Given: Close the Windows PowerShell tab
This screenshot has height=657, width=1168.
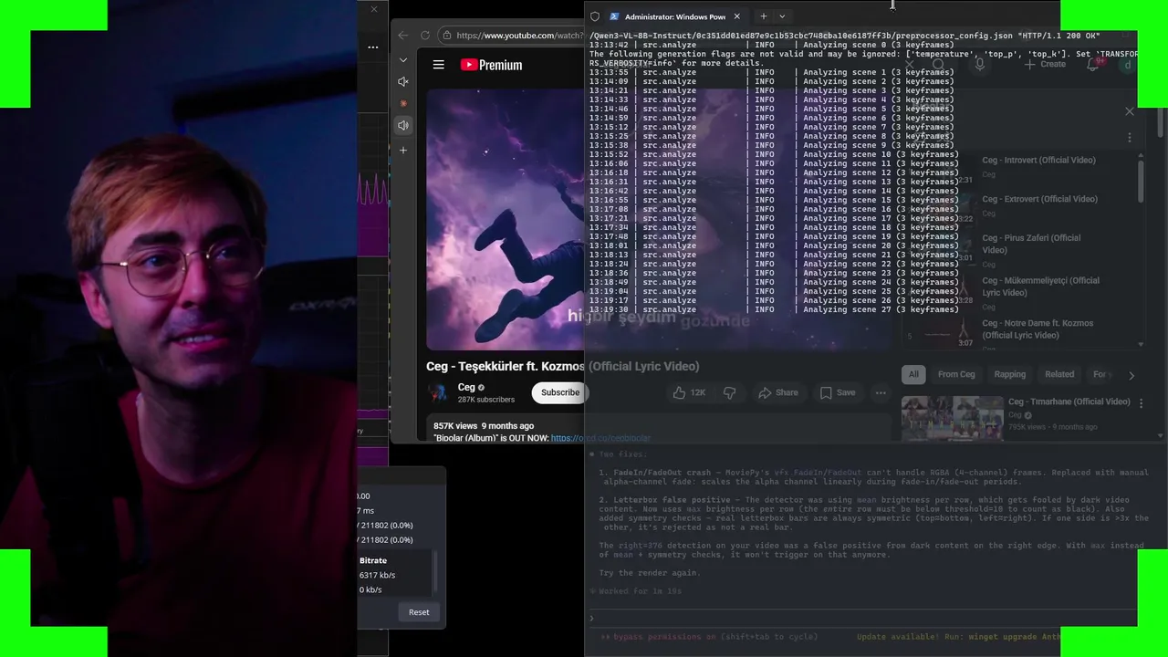Looking at the screenshot, I should pos(737,16).
